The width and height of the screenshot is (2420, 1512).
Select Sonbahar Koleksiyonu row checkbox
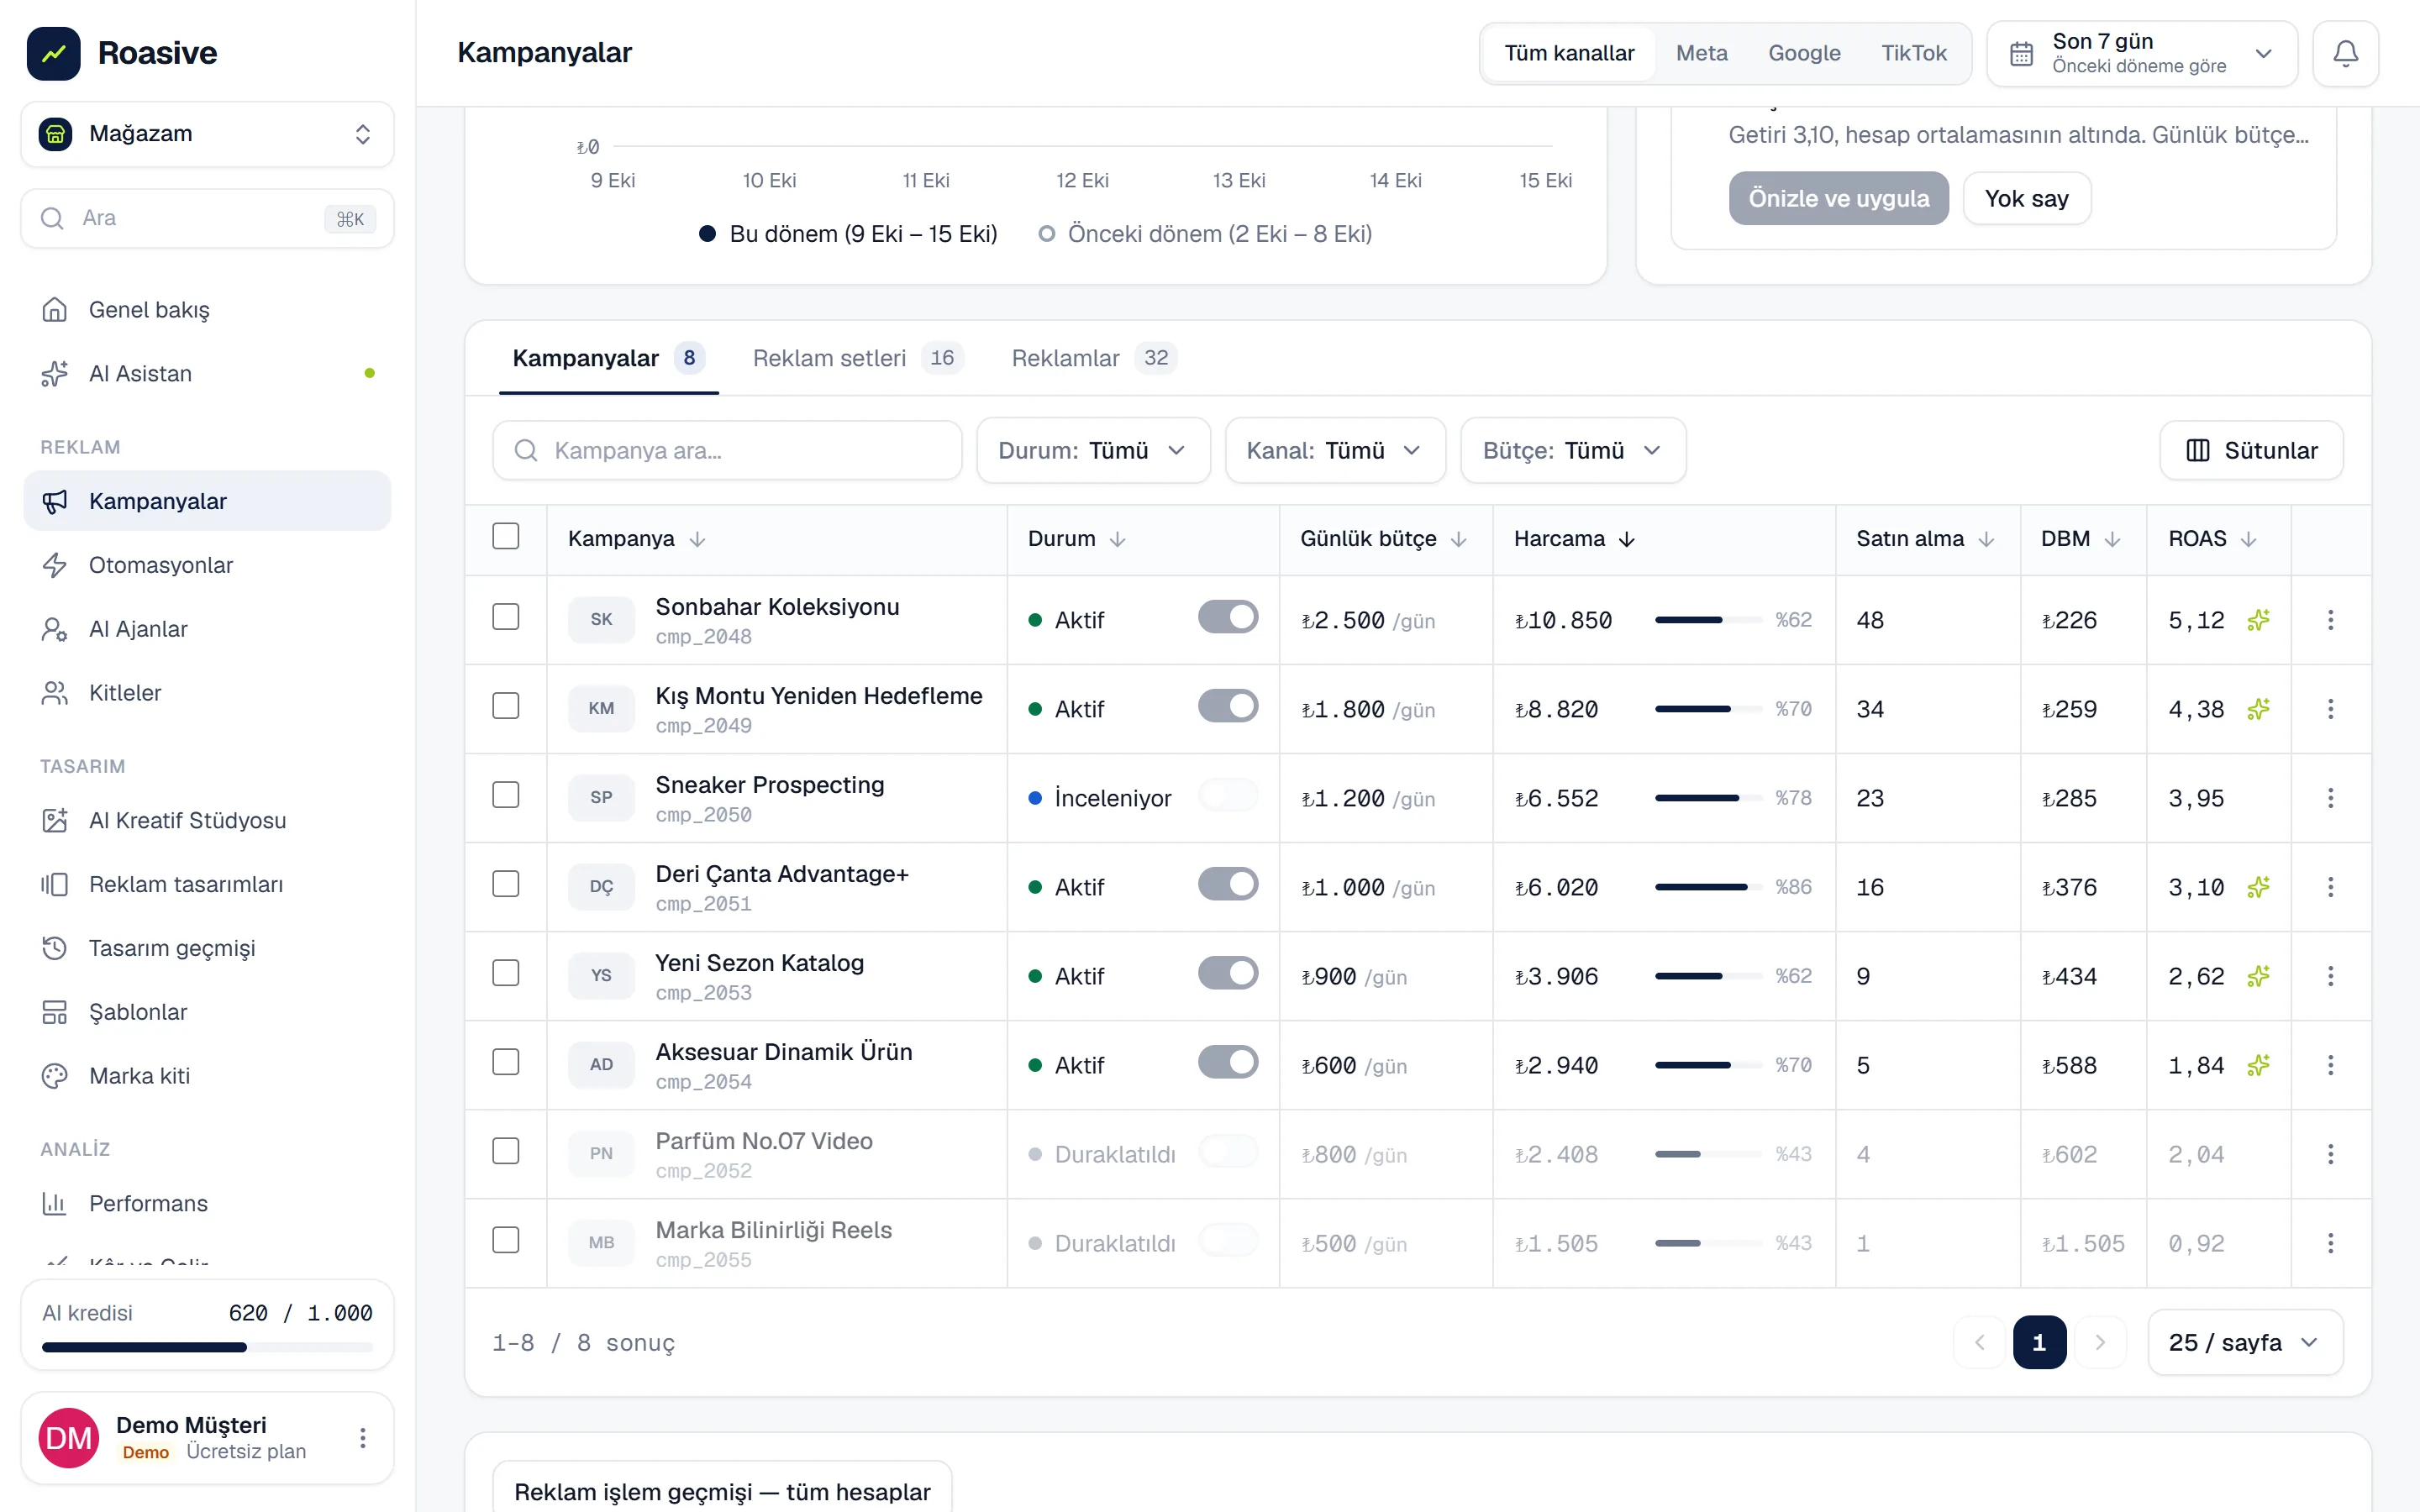pos(506,617)
